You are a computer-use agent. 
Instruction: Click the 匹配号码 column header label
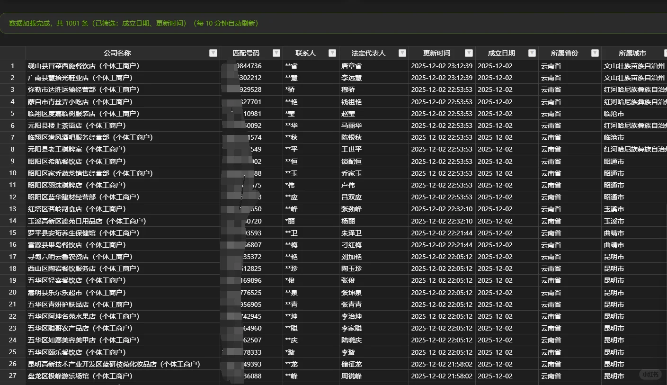pos(246,53)
